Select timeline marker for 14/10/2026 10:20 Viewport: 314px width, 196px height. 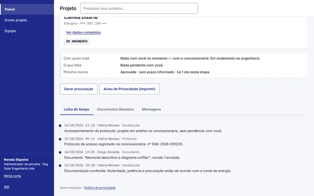coord(60,165)
